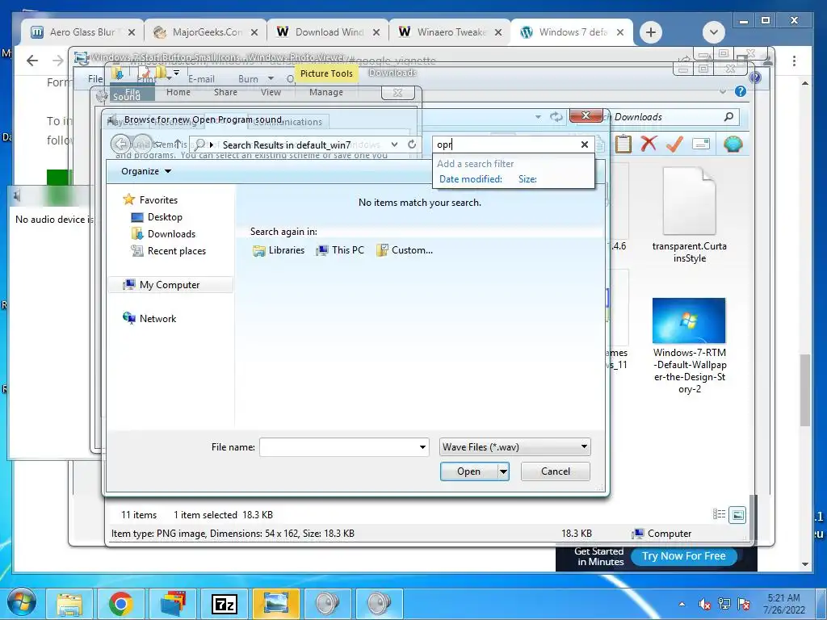
Task: Click the red X delete icon in Downloads toolbar
Action: (x=649, y=144)
